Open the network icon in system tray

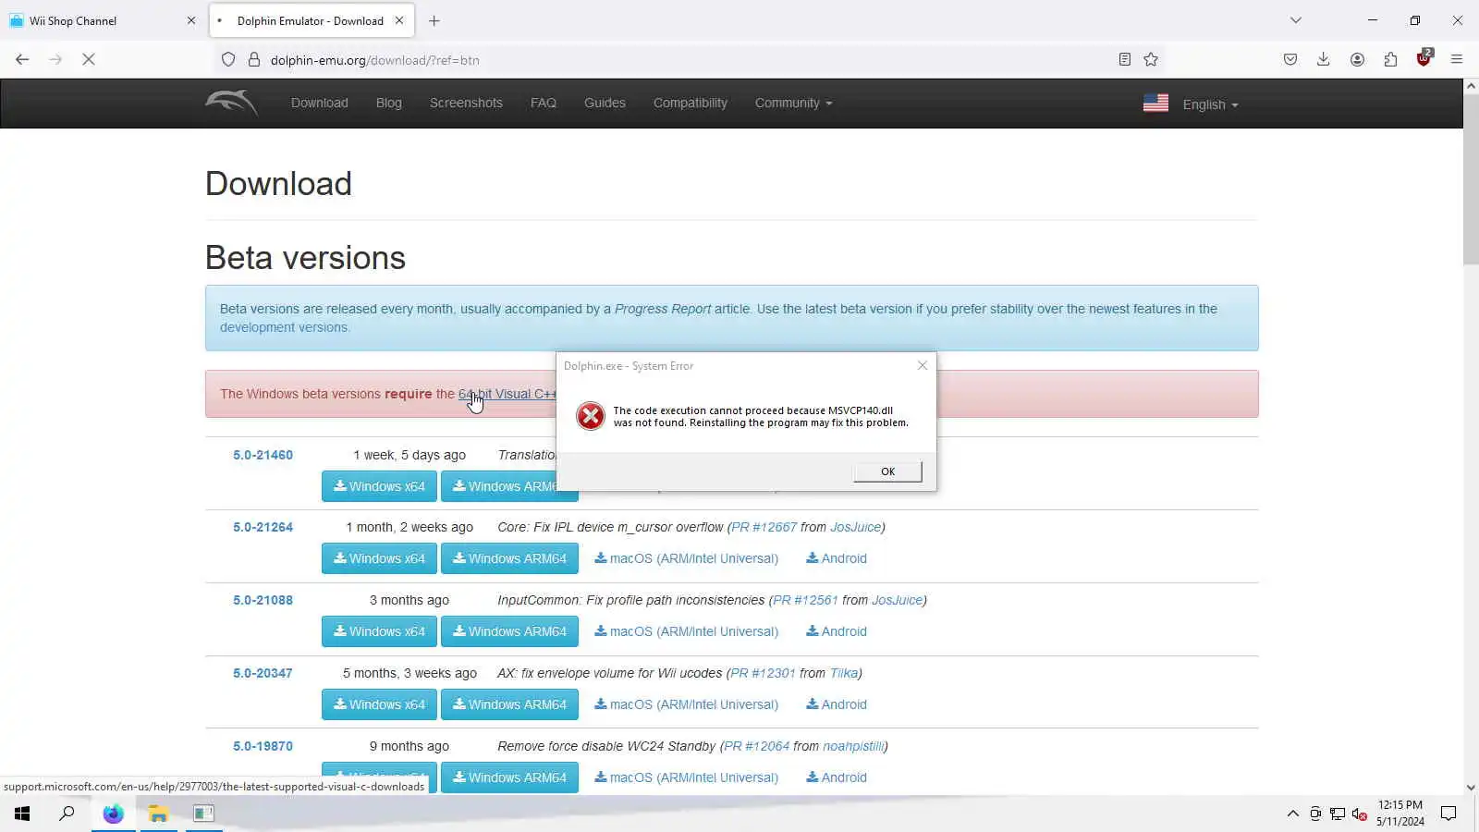1337,814
